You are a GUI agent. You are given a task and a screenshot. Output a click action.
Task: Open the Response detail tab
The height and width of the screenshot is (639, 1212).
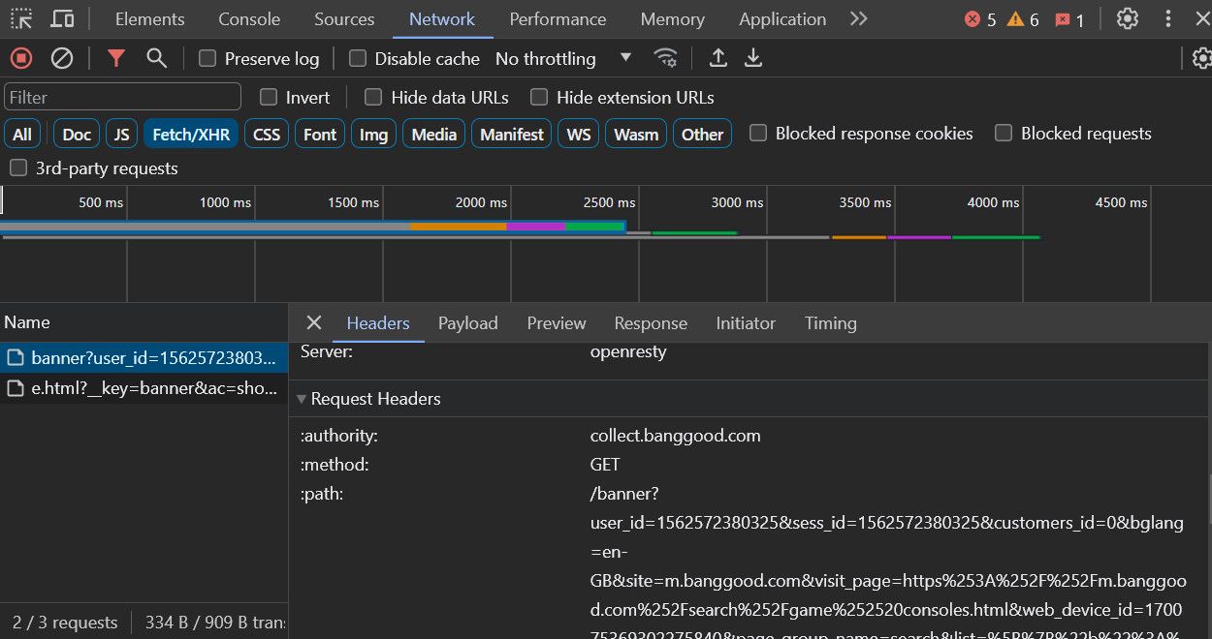click(651, 323)
